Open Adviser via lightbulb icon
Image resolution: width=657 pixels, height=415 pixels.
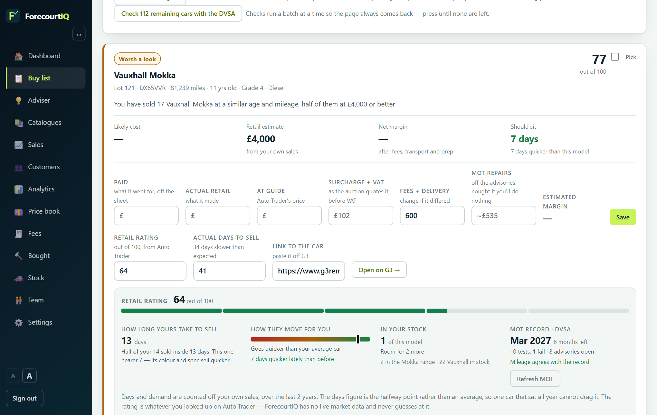tap(19, 100)
